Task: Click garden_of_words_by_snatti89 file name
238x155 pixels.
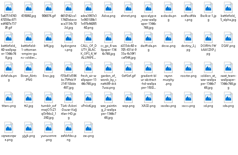Action: click(x=108, y=82)
